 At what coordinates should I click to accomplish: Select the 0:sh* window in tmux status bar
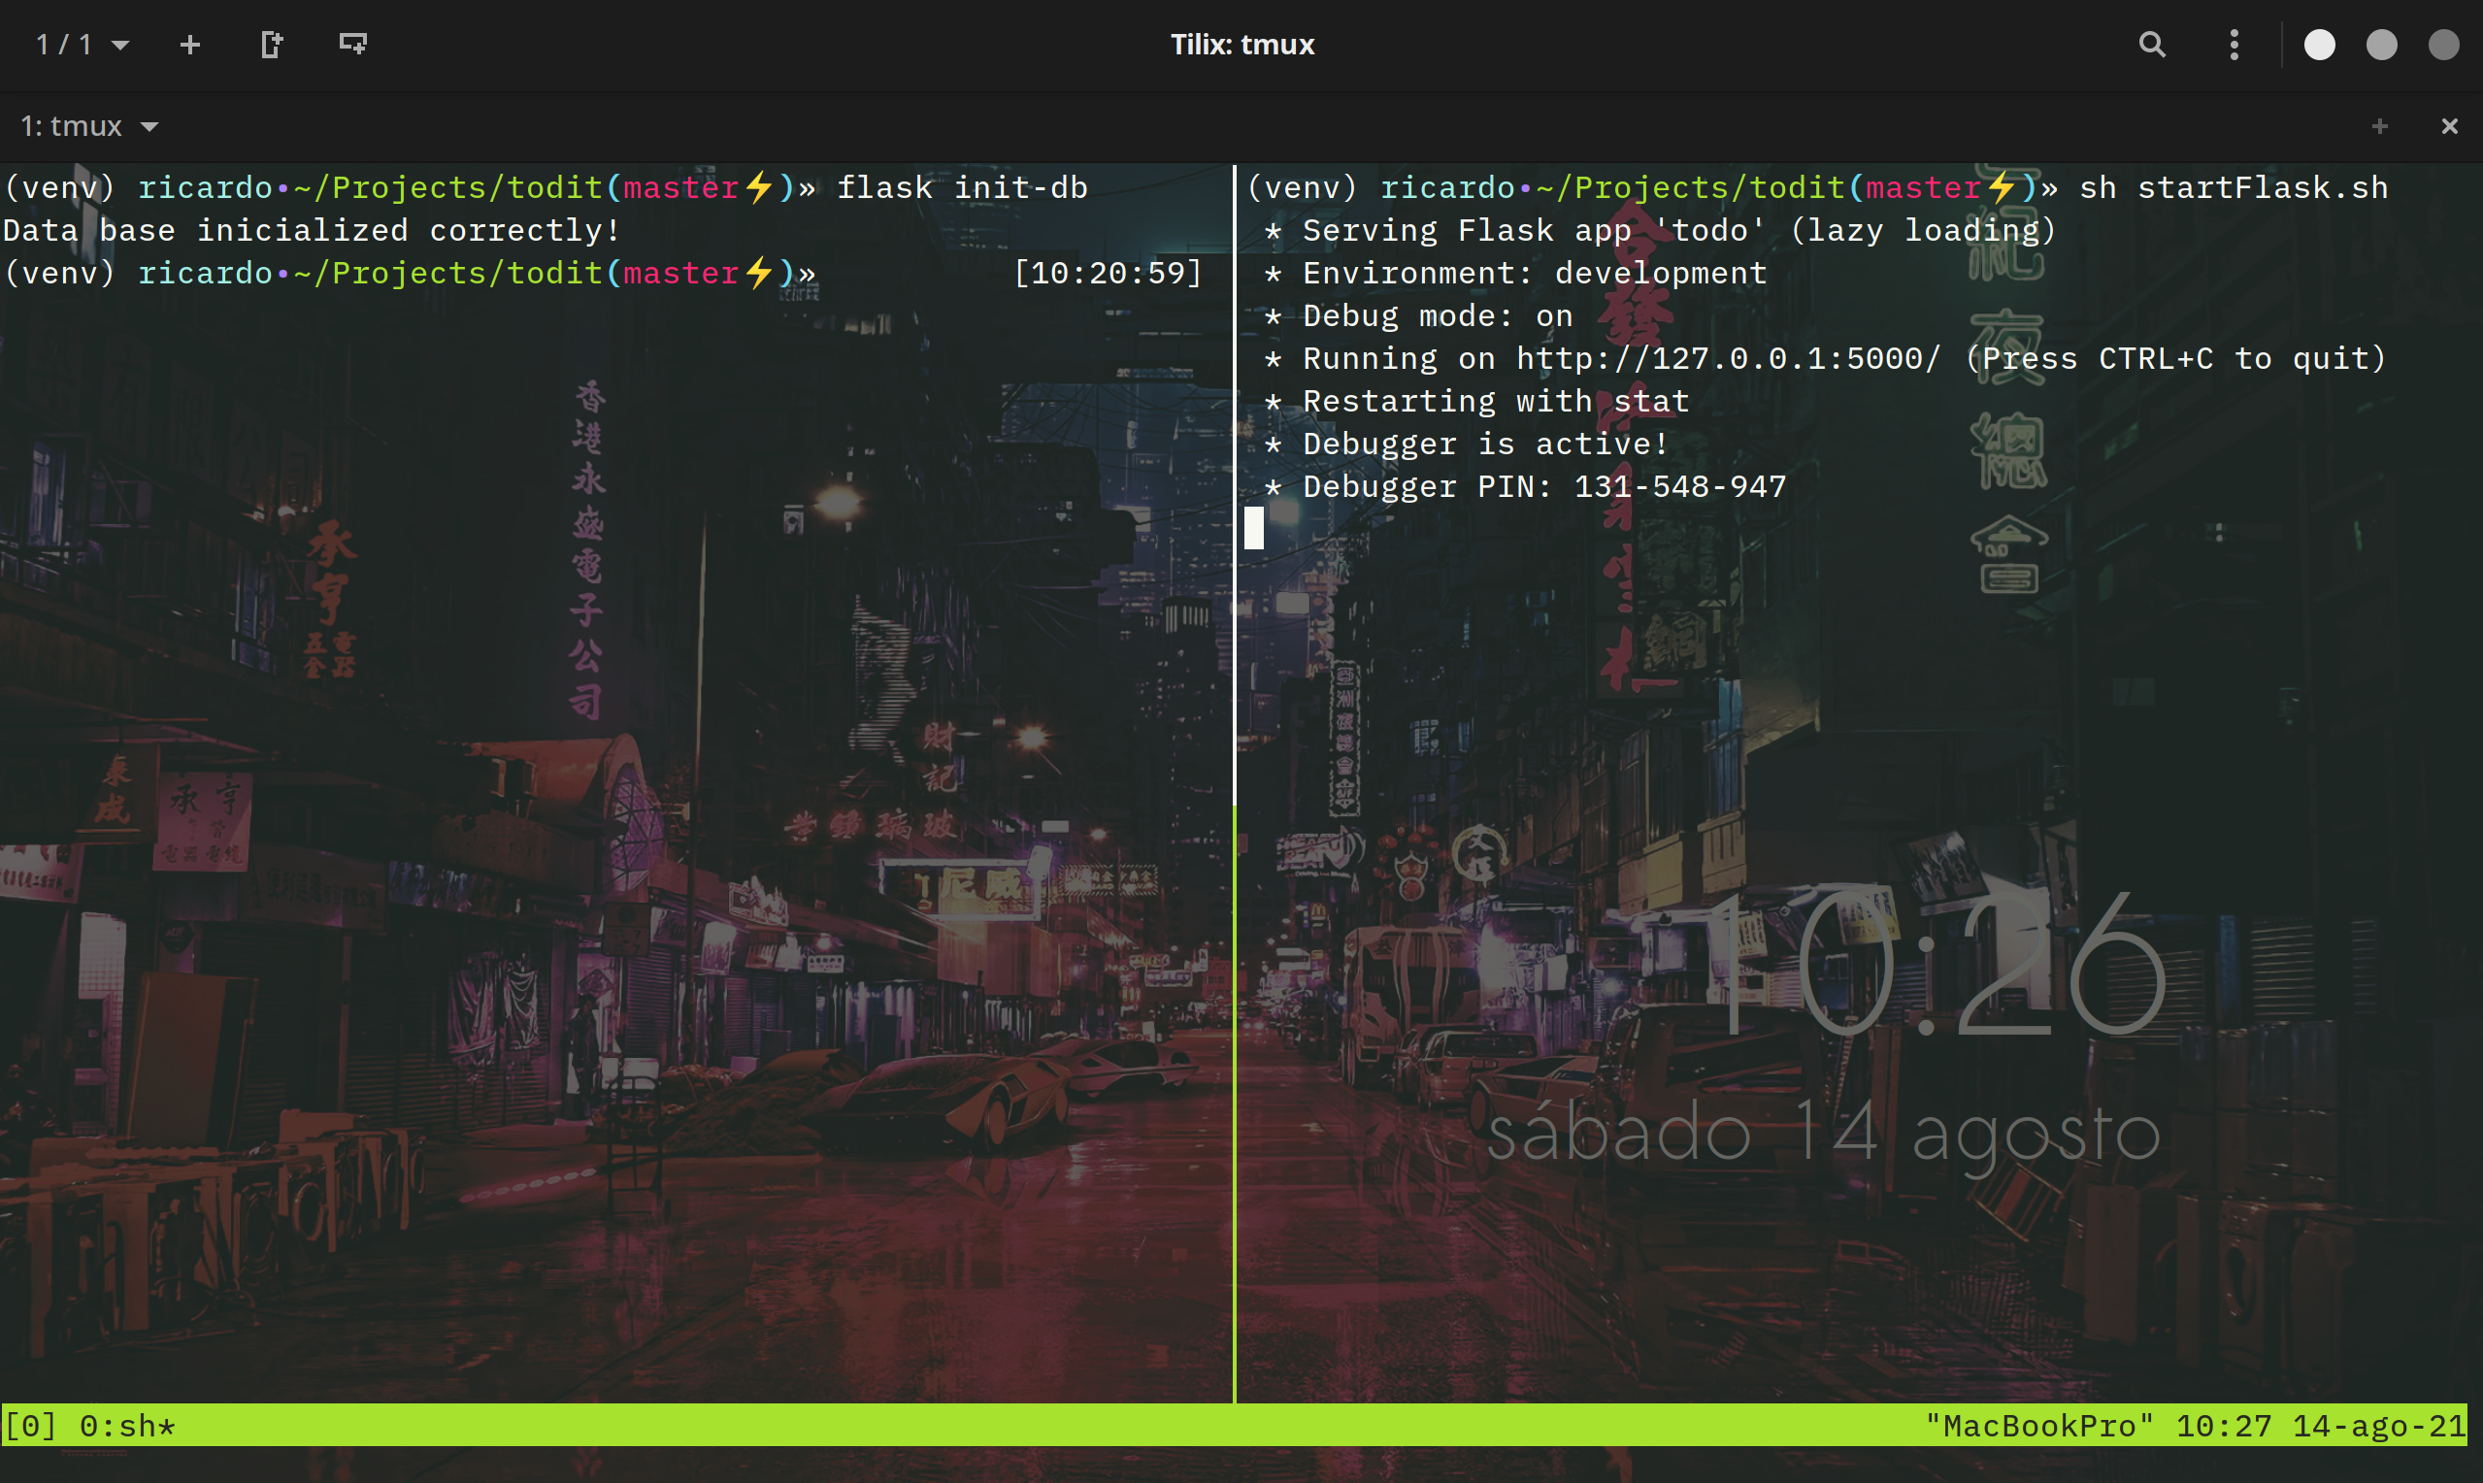point(127,1426)
